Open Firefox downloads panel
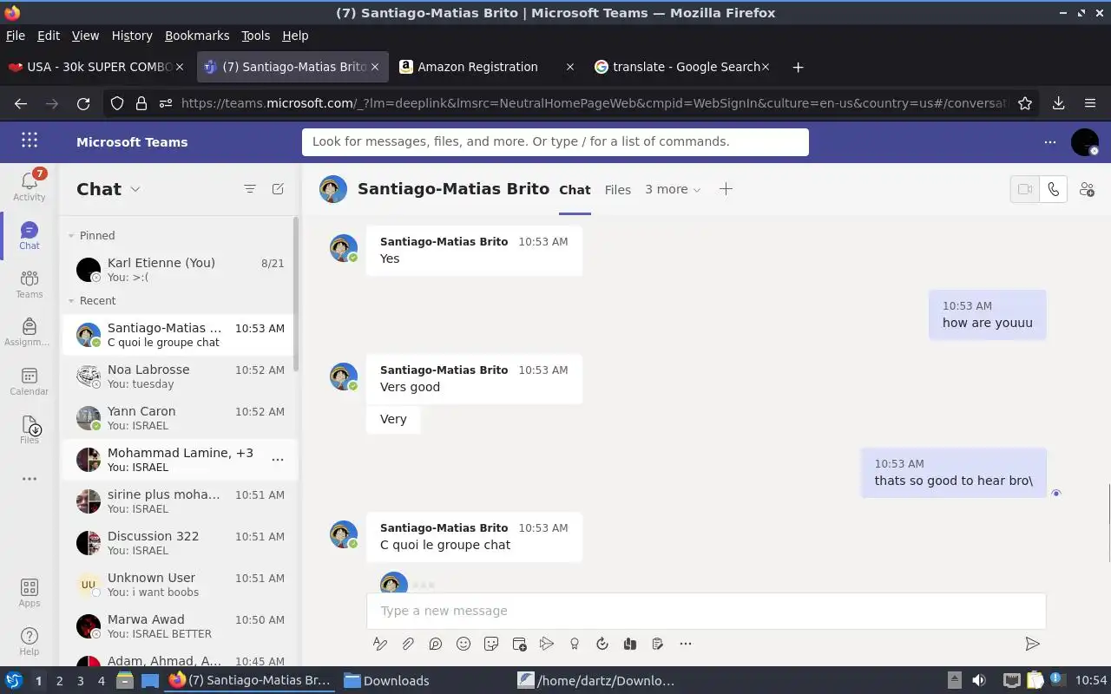The image size is (1111, 694). pyautogui.click(x=1058, y=103)
